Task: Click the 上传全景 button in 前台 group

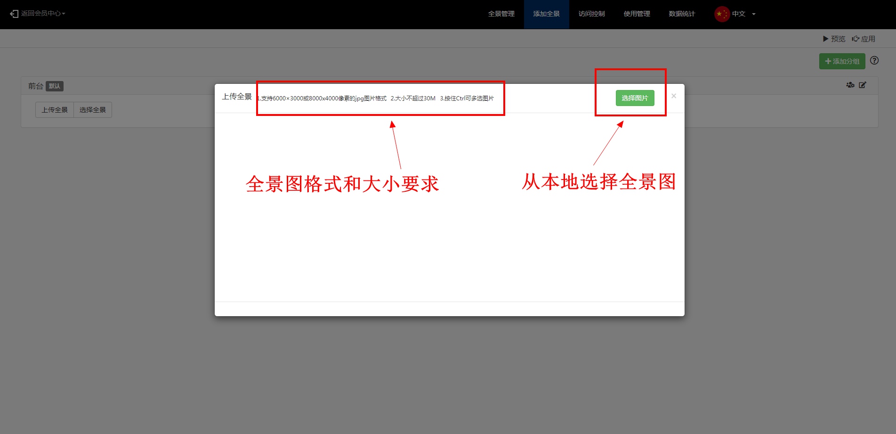Action: click(55, 110)
